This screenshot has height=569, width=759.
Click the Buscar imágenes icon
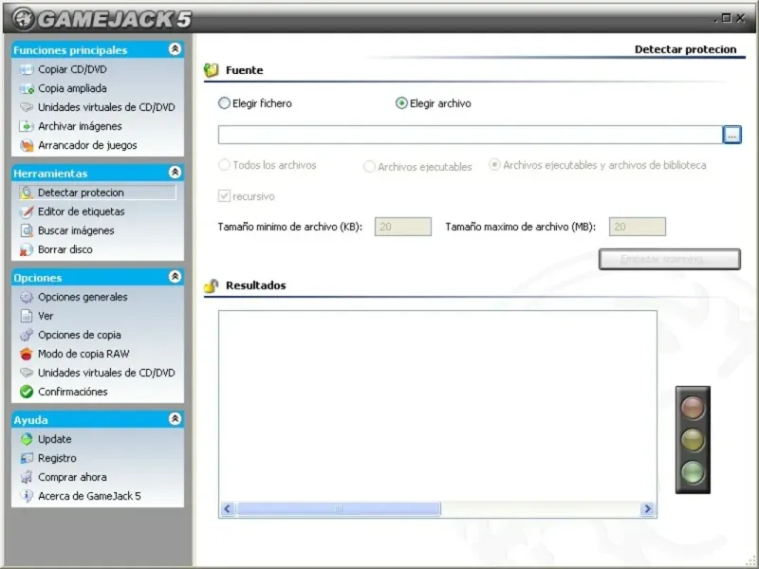(x=27, y=230)
